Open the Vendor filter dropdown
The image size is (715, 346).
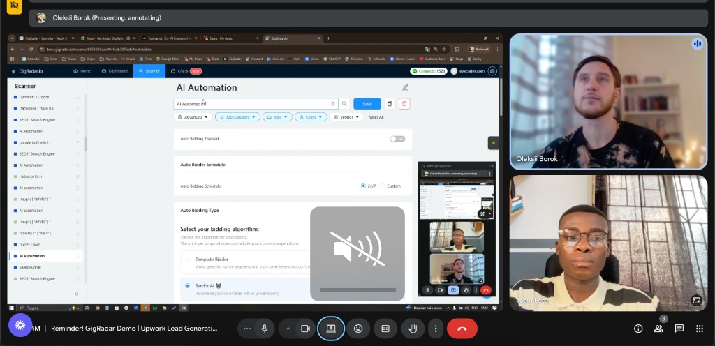[346, 117]
